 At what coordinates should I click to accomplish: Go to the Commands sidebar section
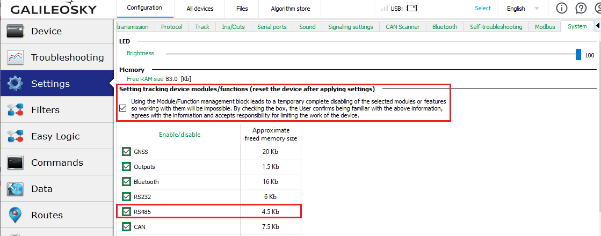pos(57,163)
